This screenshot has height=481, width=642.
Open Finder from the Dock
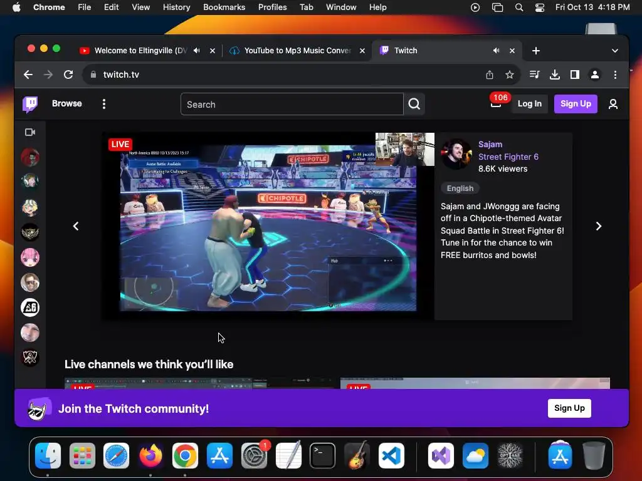click(48, 456)
